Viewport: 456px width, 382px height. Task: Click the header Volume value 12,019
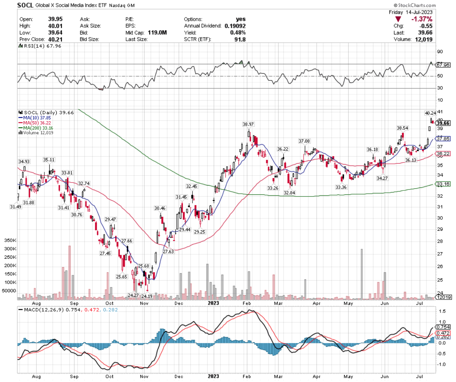point(424,39)
